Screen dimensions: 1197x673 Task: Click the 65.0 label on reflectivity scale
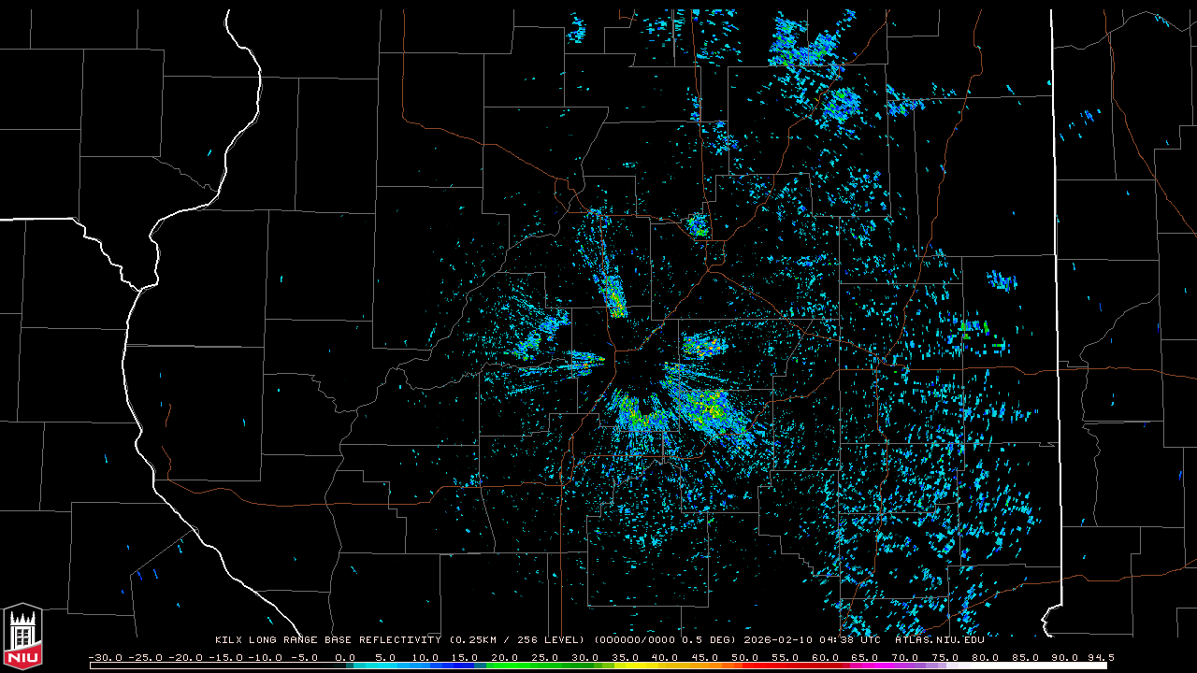865,657
